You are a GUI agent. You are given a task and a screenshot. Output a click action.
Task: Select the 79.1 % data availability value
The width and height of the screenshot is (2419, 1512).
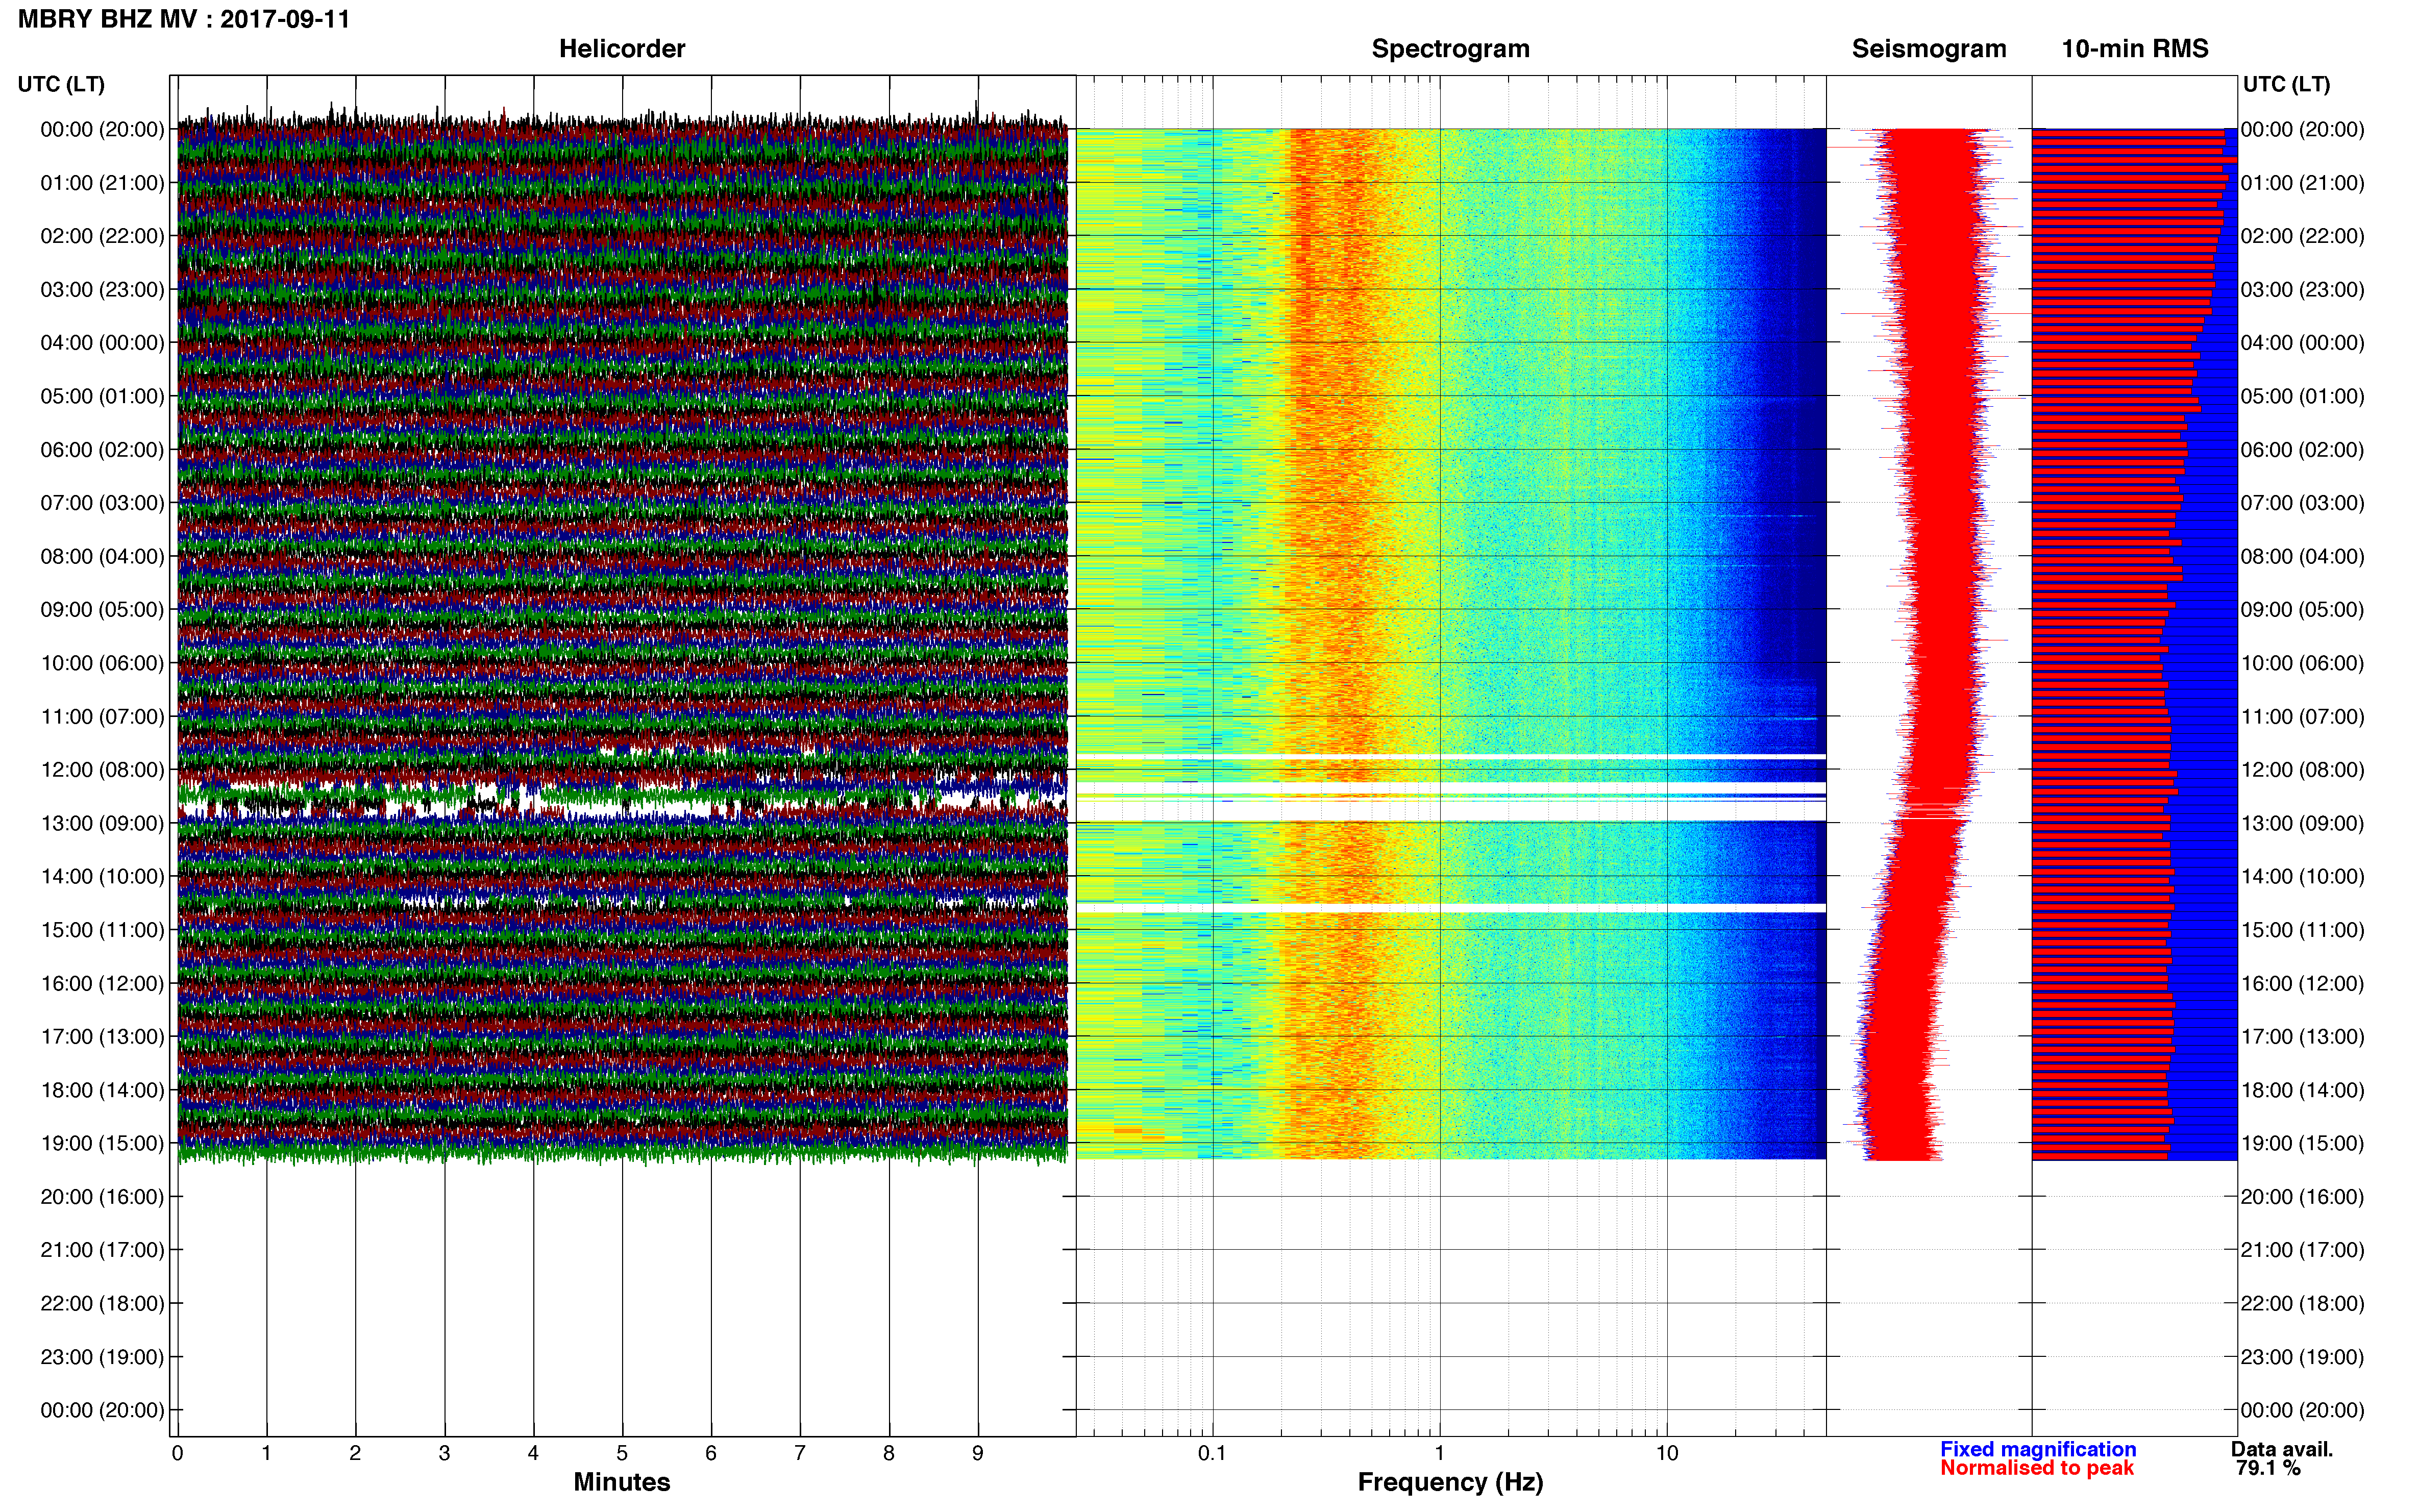pyautogui.click(x=2268, y=1468)
